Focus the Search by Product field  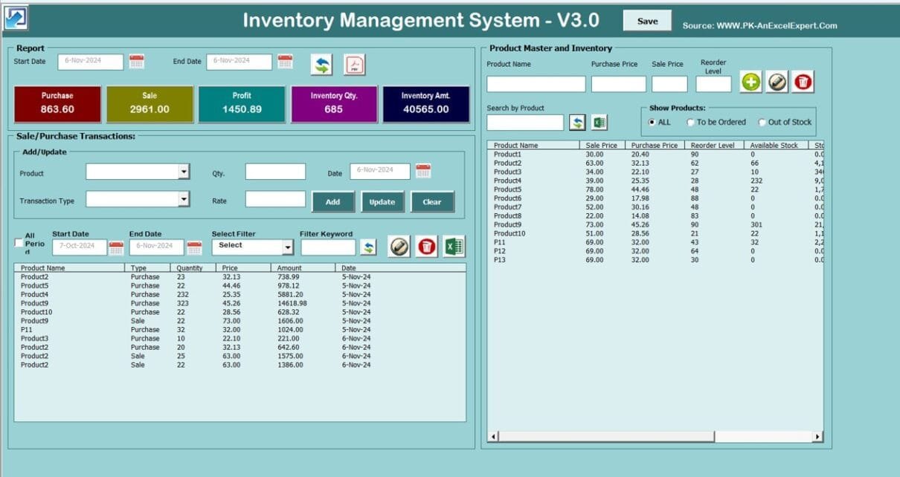coord(525,123)
